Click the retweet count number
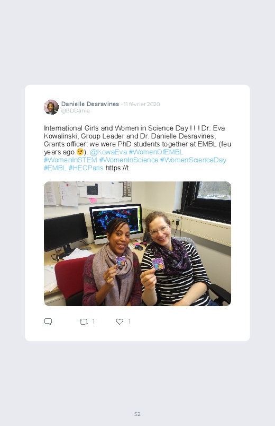The height and width of the screenshot is (426, 275). (x=94, y=321)
